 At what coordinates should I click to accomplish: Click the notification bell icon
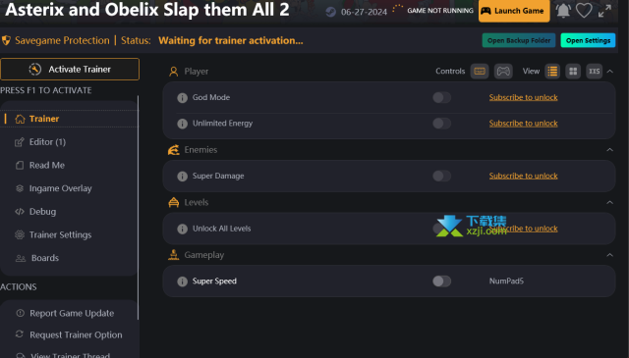563,11
